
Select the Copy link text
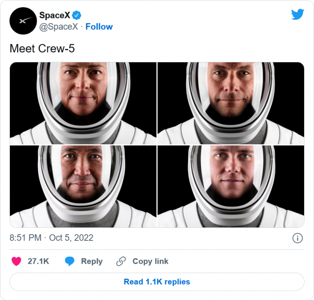pos(150,261)
